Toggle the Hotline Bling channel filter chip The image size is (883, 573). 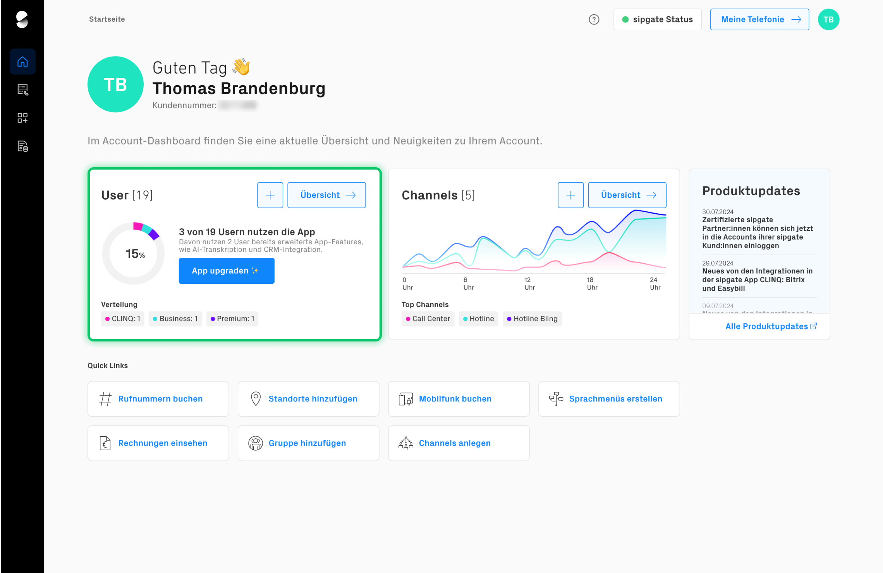(532, 319)
